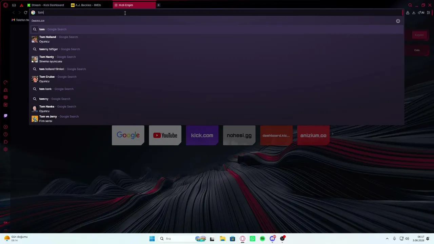This screenshot has height=244, width=434.
Task: Select the Tom Cruise suggestion
Action: tap(216, 79)
